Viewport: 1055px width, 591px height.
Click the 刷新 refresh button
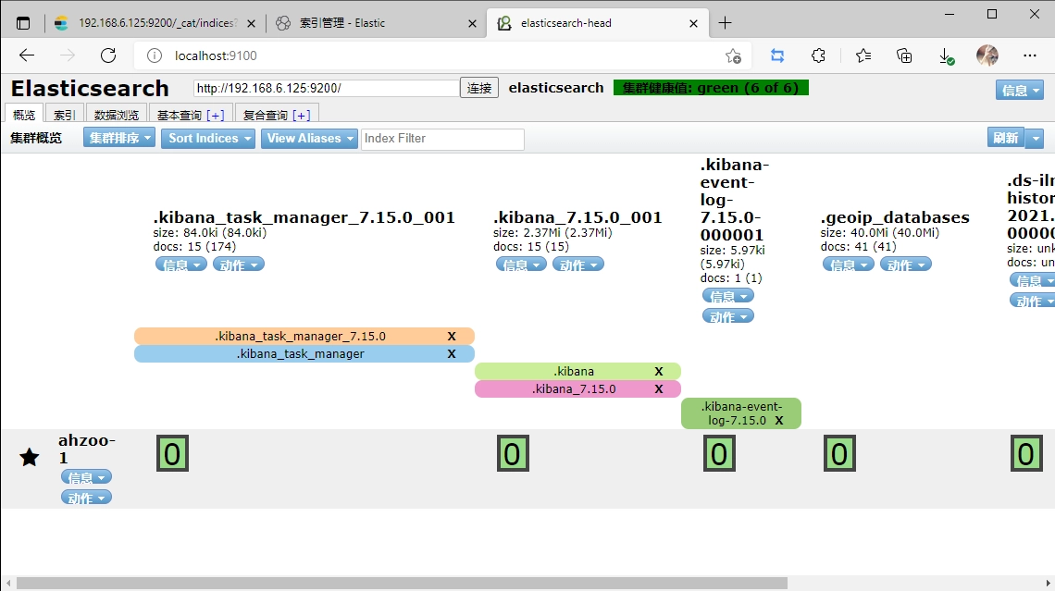(1005, 138)
